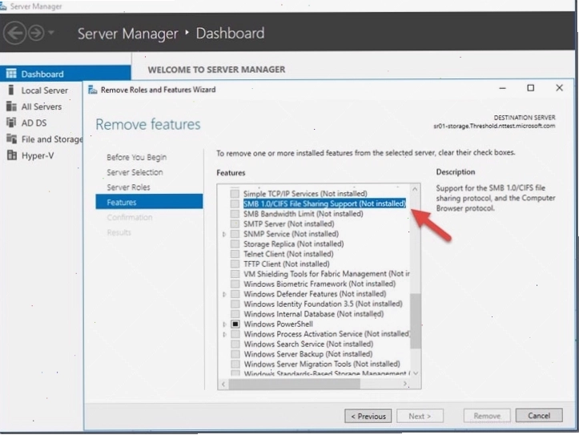Open Hyper-V page
Image resolution: width=579 pixels, height=435 pixels.
pos(38,155)
